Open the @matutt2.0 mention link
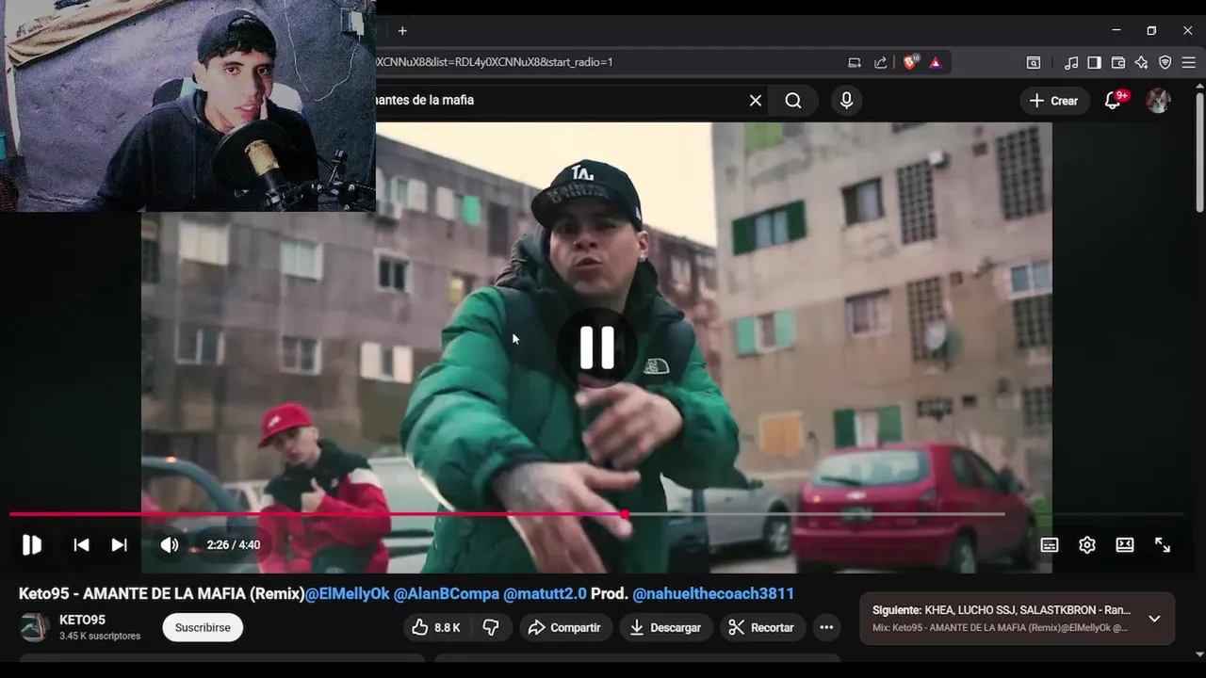The image size is (1206, 678). (545, 593)
